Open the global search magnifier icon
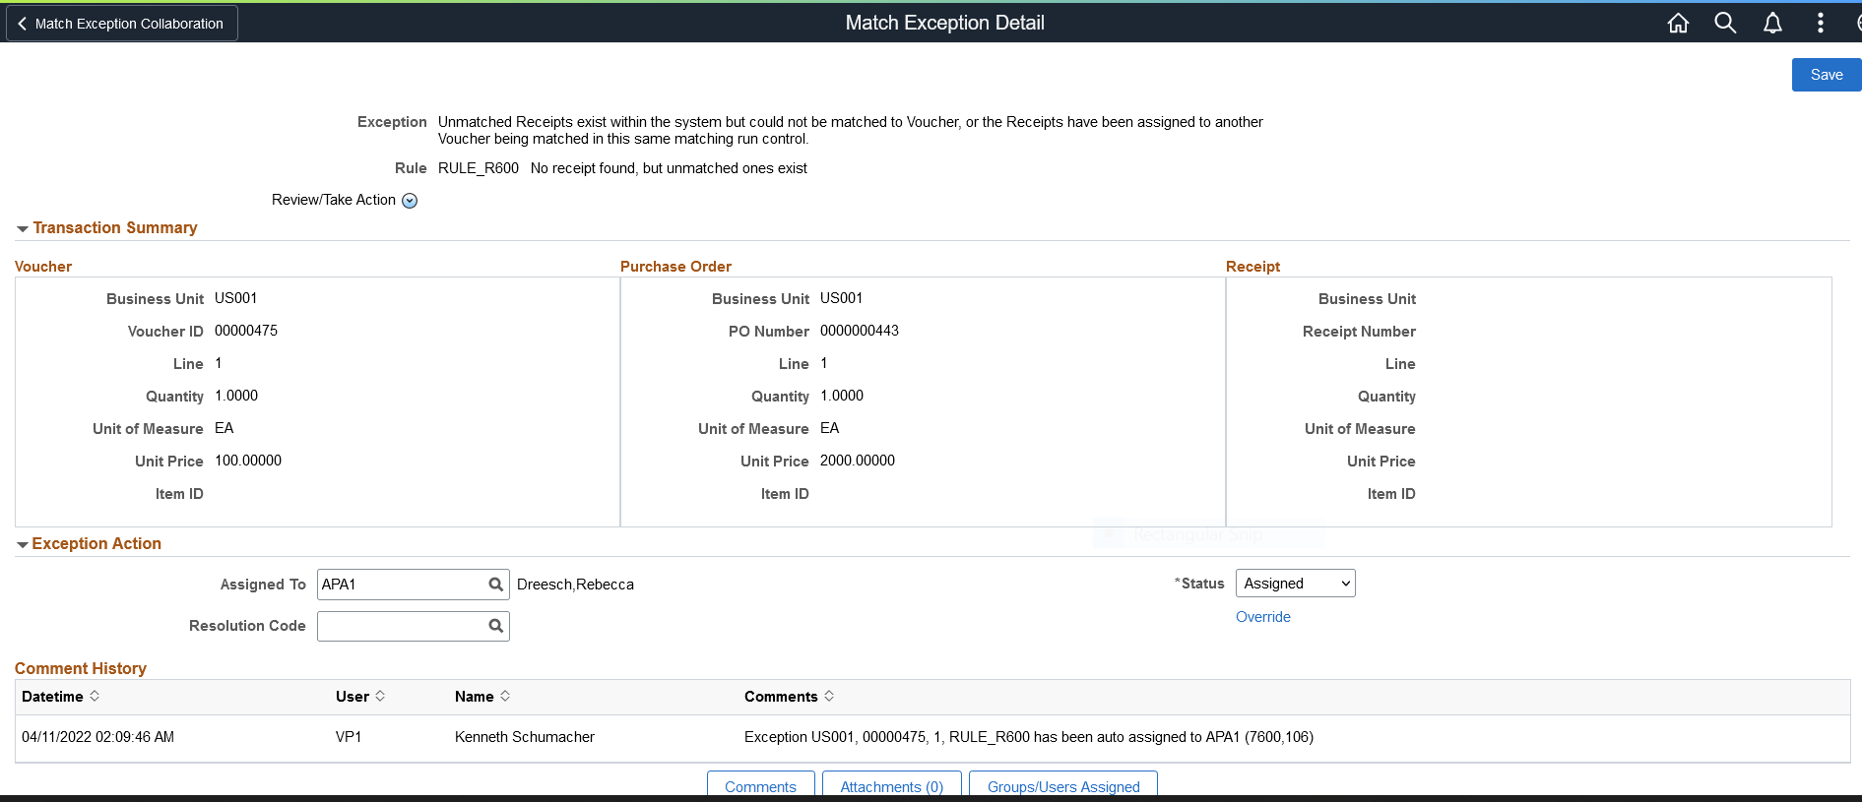Viewport: 1862px width, 802px height. tap(1725, 23)
